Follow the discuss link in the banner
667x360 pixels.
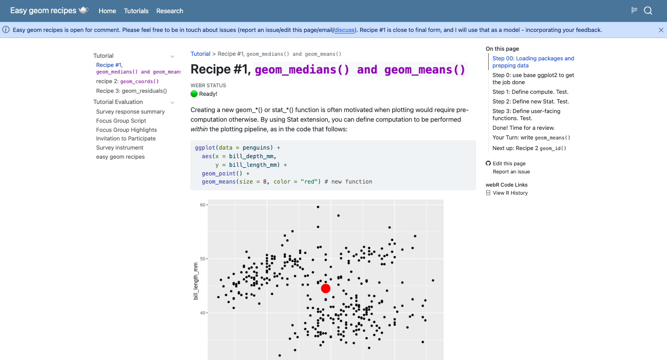[344, 30]
